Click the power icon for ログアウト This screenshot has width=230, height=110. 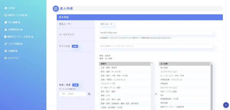pos(6,58)
